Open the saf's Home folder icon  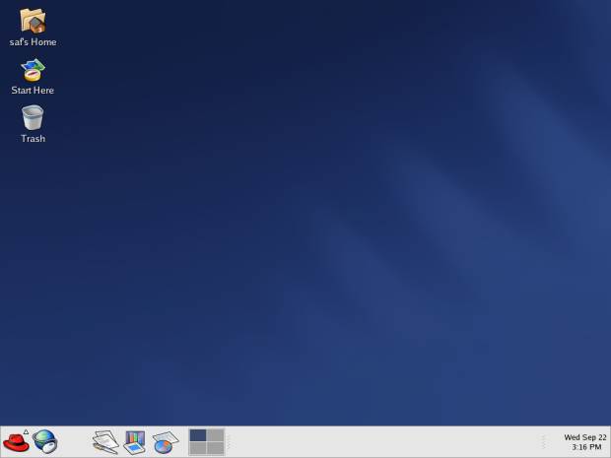click(33, 21)
